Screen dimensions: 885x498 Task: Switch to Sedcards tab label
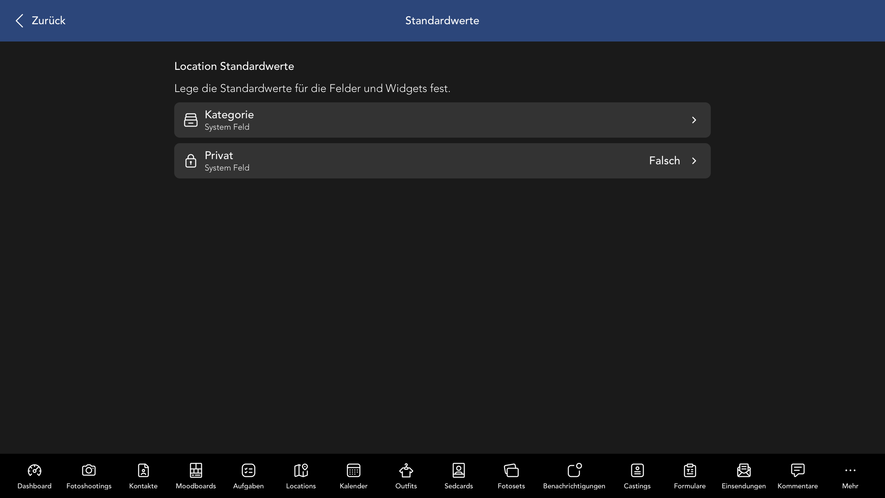[459, 486]
